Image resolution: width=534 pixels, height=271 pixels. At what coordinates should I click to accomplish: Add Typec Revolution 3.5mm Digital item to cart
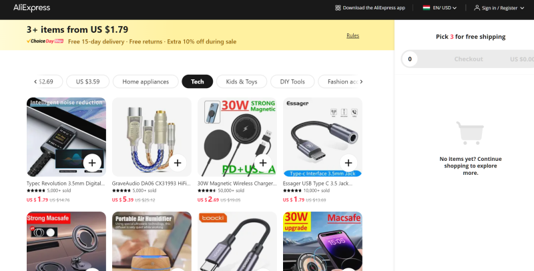pyautogui.click(x=92, y=163)
